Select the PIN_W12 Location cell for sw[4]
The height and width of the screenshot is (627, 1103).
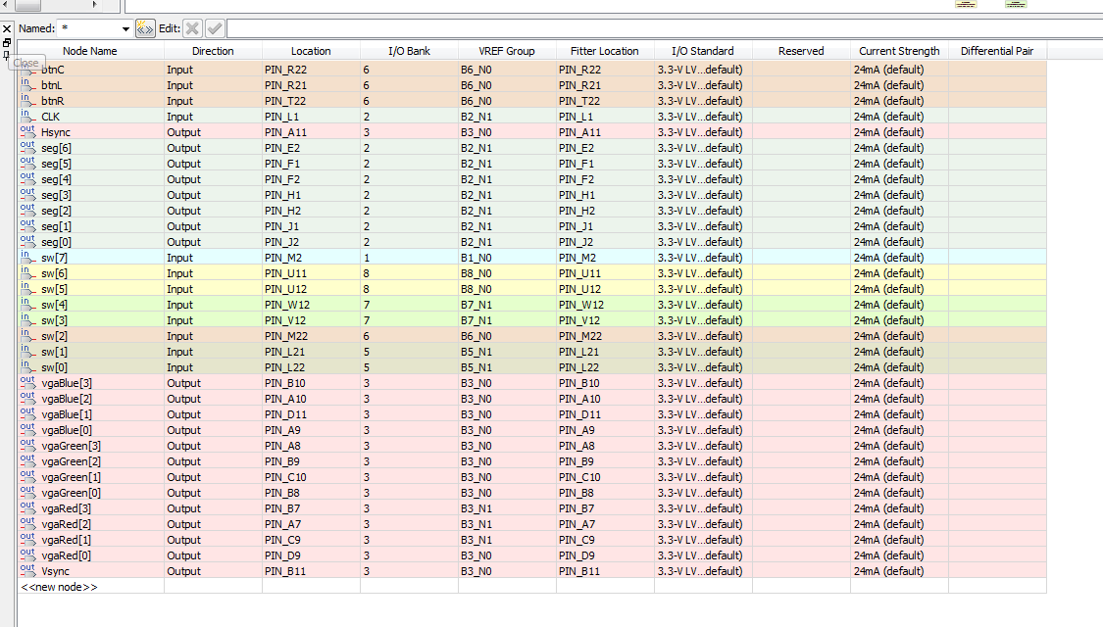point(311,305)
